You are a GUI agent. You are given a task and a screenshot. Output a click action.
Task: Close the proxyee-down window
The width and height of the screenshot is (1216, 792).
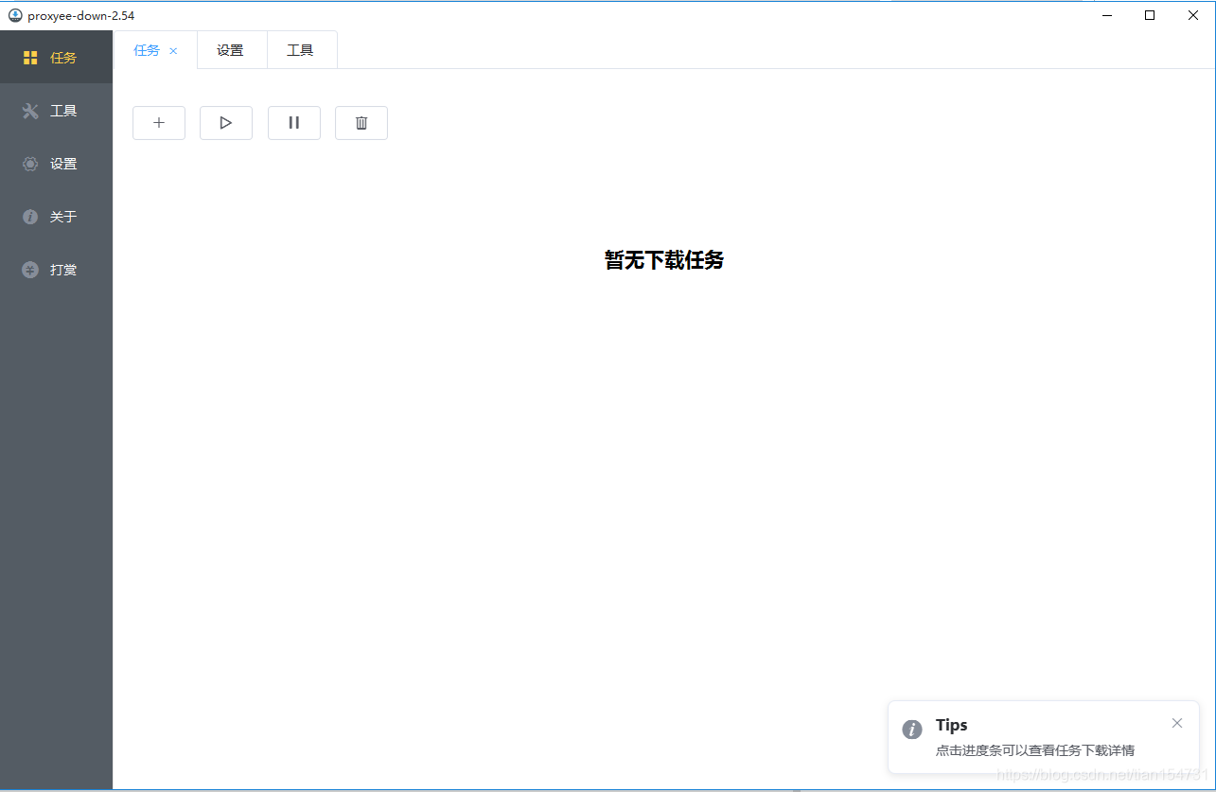[1193, 15]
